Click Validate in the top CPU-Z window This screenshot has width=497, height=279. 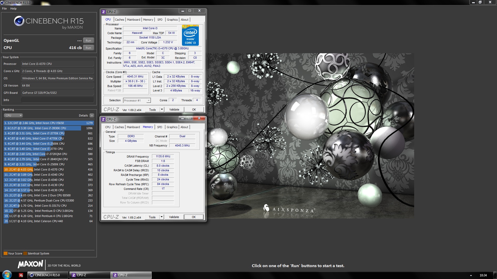tap(174, 110)
